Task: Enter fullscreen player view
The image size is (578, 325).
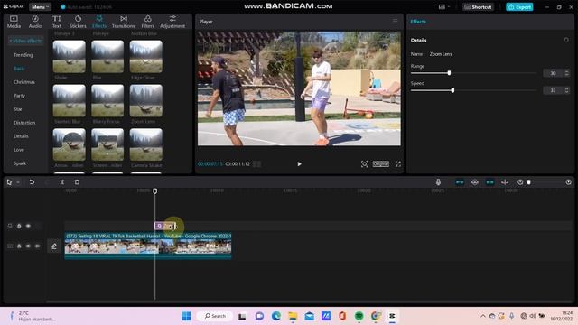Action: (x=398, y=164)
